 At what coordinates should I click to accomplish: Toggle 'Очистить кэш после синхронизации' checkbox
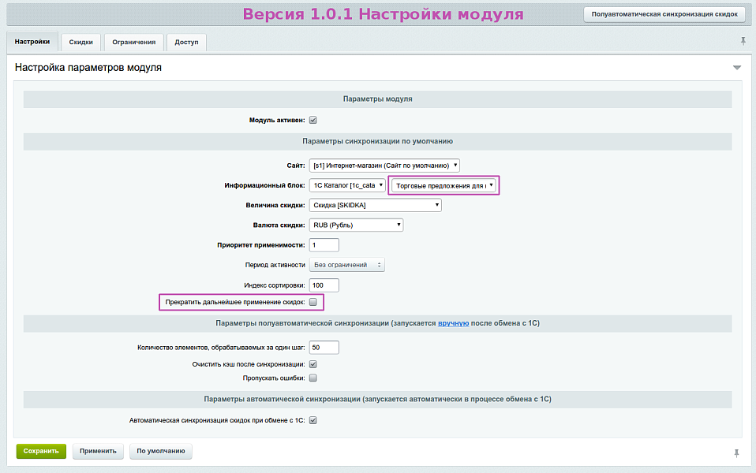click(313, 364)
